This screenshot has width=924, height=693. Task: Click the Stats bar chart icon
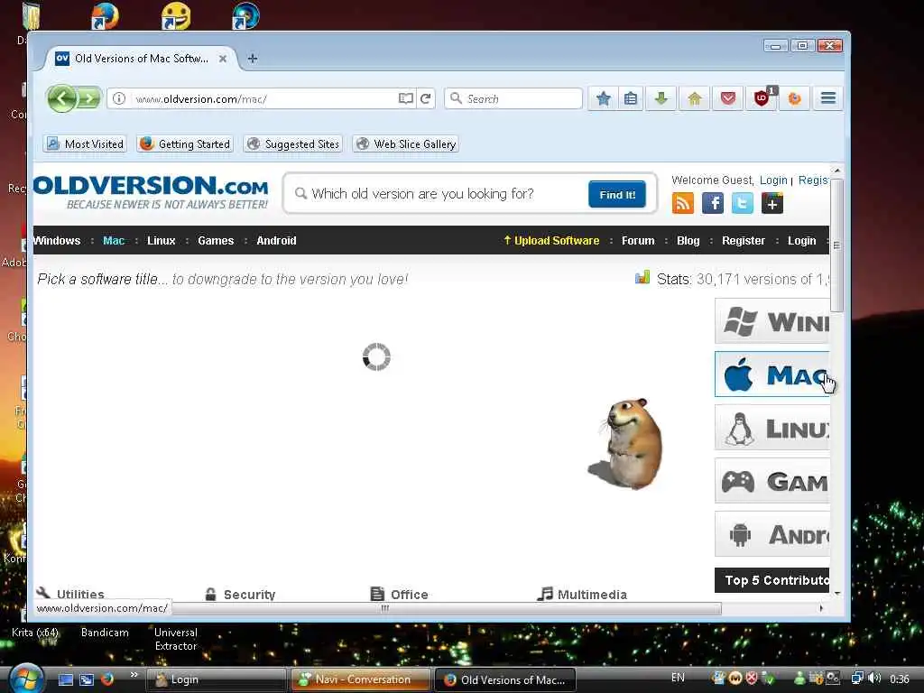tap(642, 278)
